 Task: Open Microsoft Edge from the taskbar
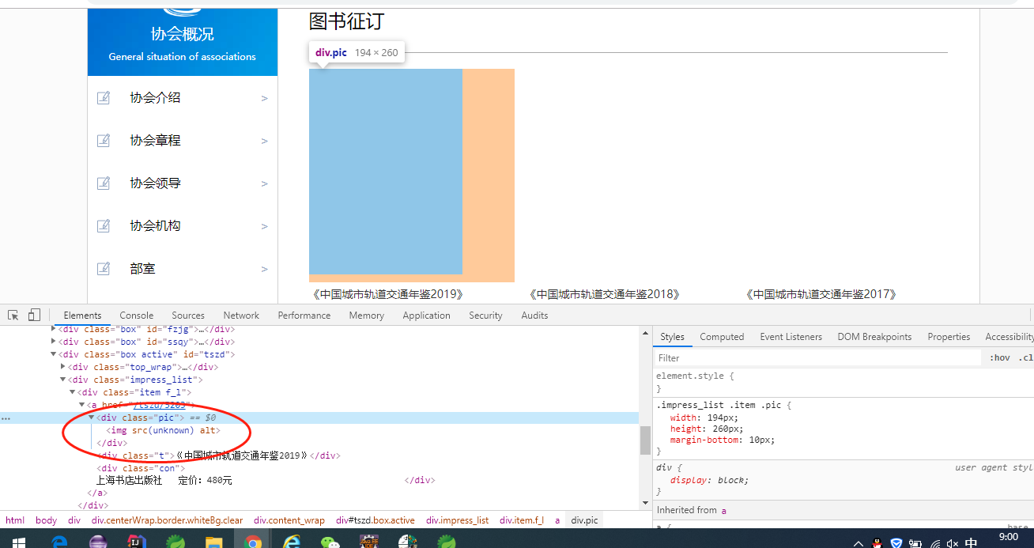tap(60, 542)
